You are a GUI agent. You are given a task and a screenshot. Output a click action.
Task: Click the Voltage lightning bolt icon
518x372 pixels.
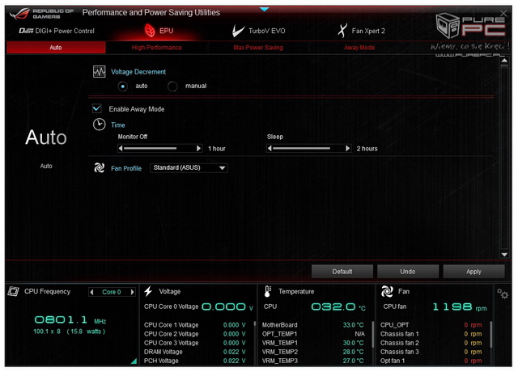pyautogui.click(x=148, y=291)
